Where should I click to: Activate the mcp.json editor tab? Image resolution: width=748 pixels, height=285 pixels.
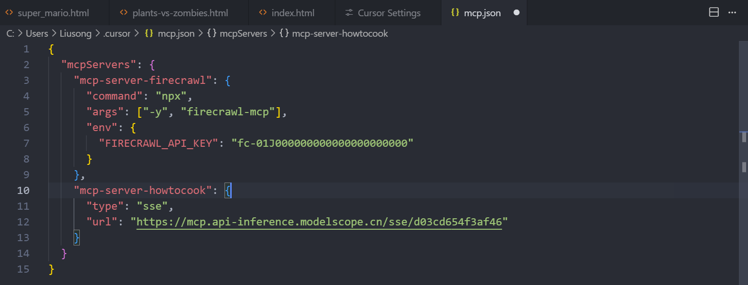point(484,13)
